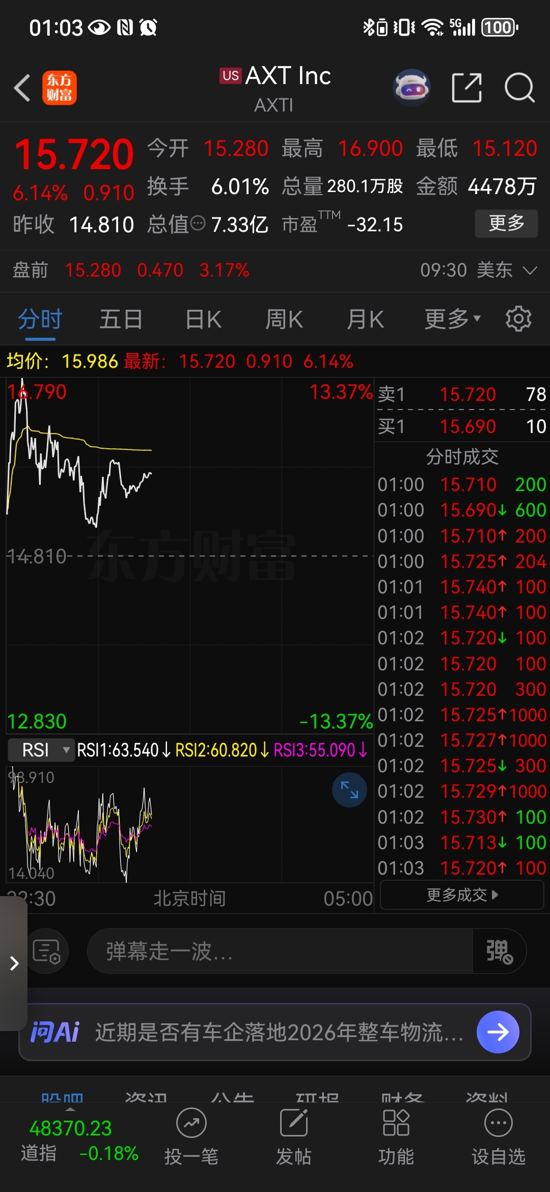Tap the AI question suggestion text

[x=279, y=1032]
